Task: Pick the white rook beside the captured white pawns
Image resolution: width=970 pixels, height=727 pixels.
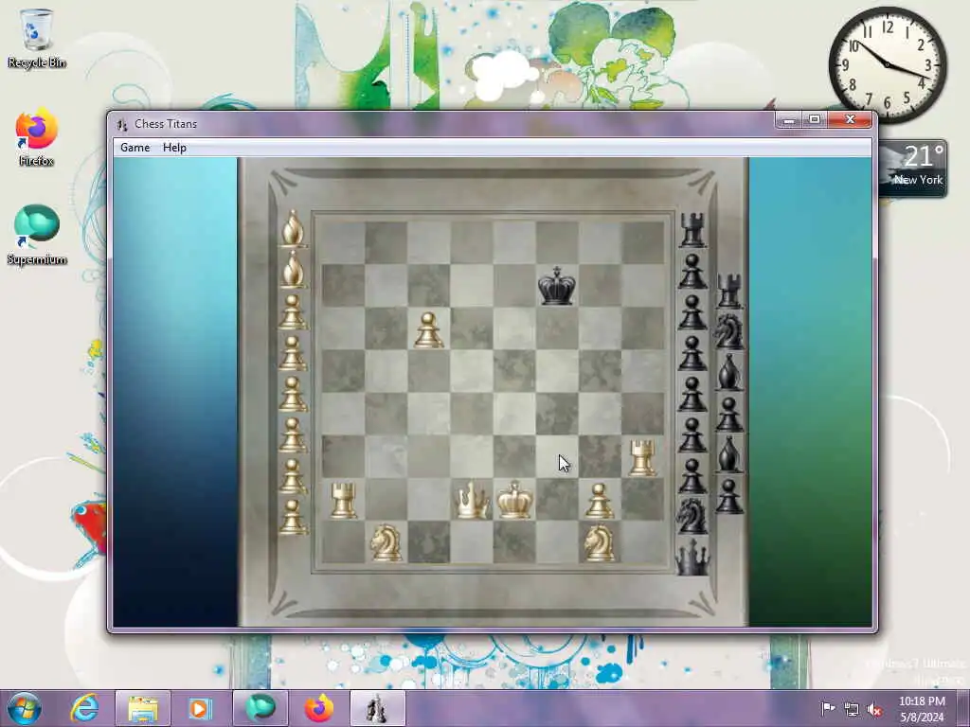Action: click(x=343, y=500)
